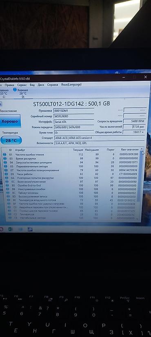Select raw value 000414E70936
Screen dimensions: 151x337
128,170
